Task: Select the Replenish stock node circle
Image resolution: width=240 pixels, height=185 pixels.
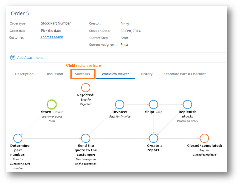Action: [x=187, y=105]
